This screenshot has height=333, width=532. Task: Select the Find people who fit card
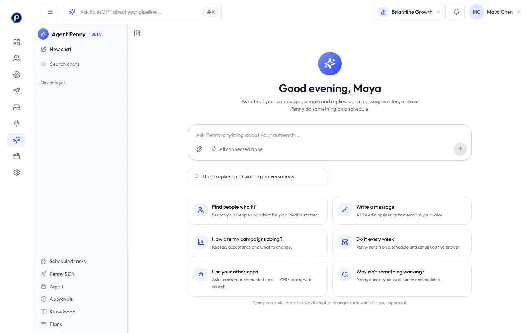258,211
